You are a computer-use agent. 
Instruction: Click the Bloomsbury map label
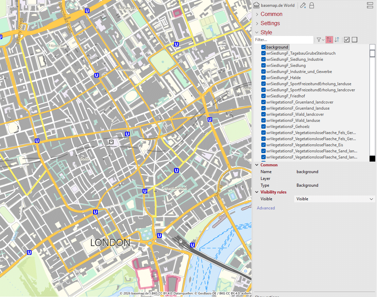coord(127,69)
